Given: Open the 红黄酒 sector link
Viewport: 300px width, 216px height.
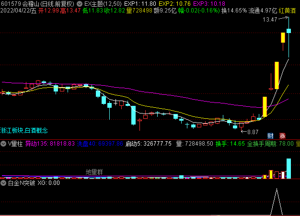Looking at the screenshot, I should [x=287, y=11].
